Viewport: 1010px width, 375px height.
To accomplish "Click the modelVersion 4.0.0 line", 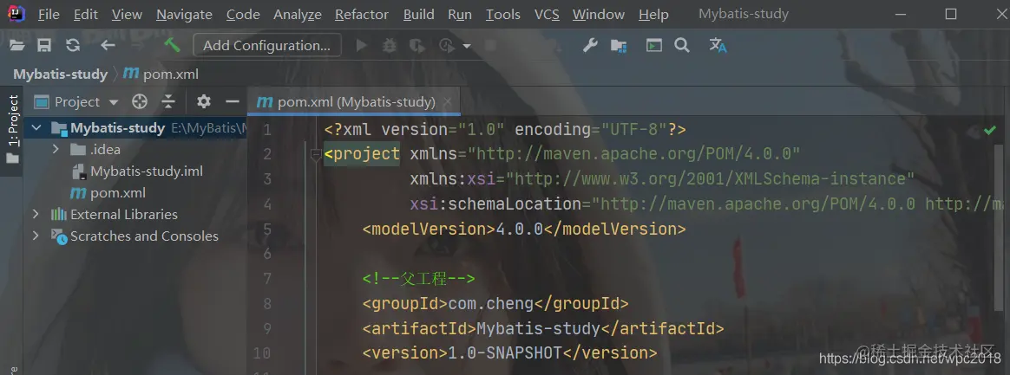I will (524, 229).
